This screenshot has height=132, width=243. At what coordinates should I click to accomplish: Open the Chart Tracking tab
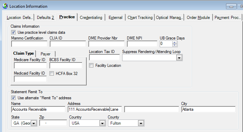[140, 18]
